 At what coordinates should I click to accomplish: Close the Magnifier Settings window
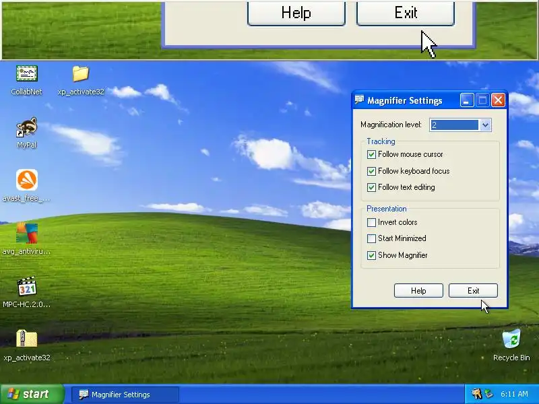coord(498,100)
